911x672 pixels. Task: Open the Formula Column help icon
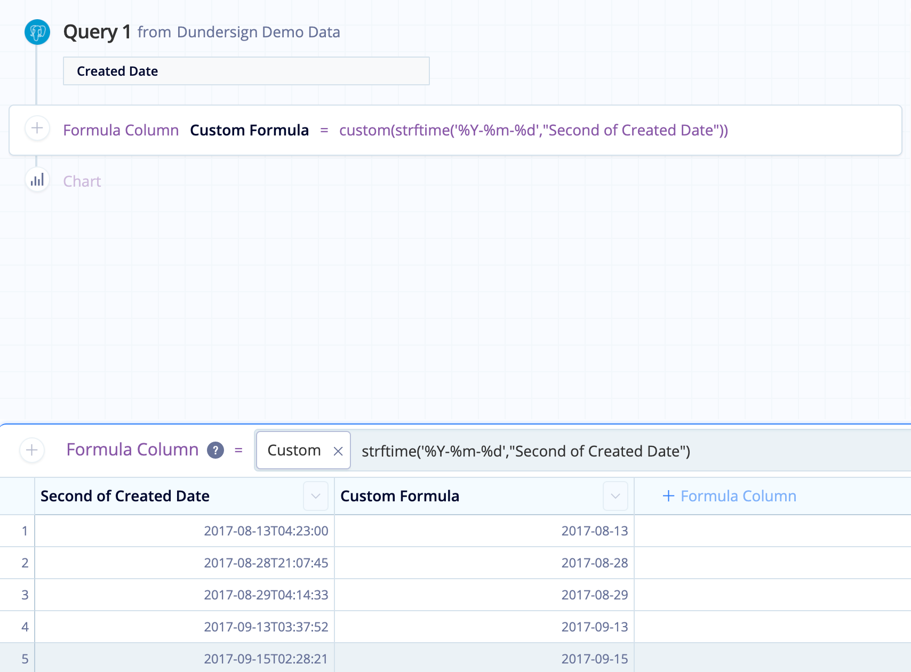215,450
